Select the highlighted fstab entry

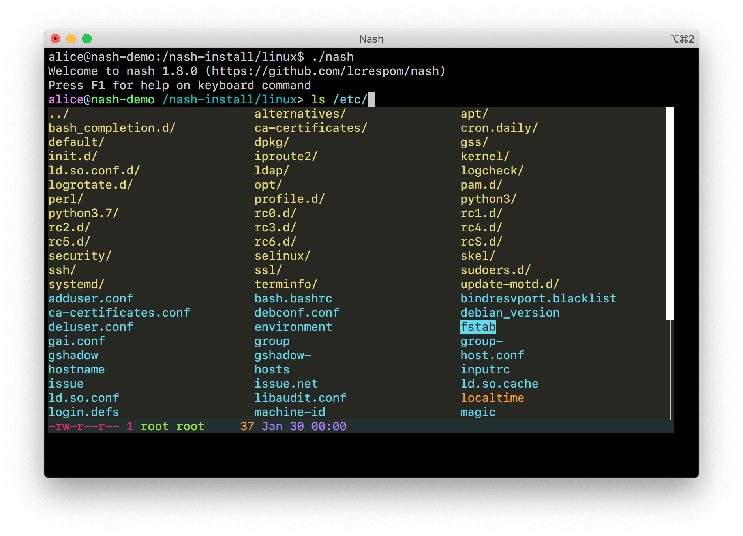[478, 327]
